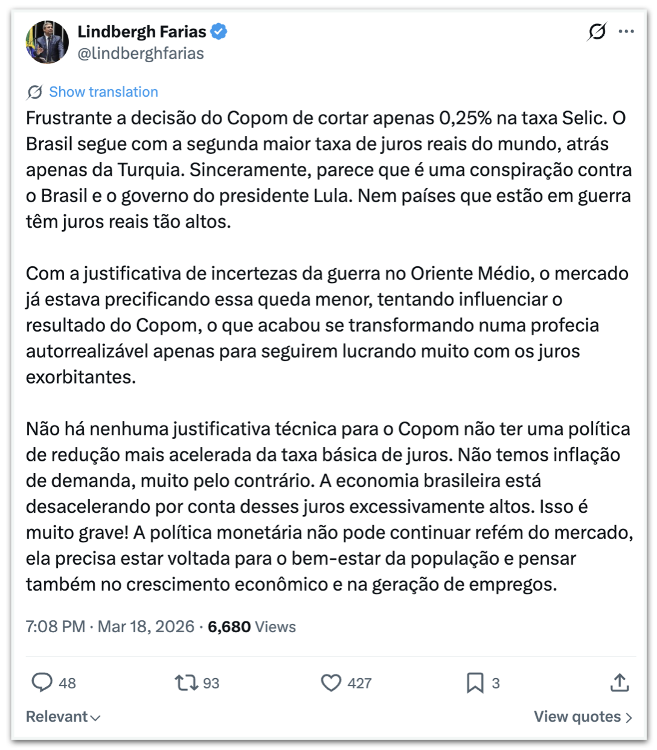Open the three-dot more options menu

pyautogui.click(x=626, y=31)
